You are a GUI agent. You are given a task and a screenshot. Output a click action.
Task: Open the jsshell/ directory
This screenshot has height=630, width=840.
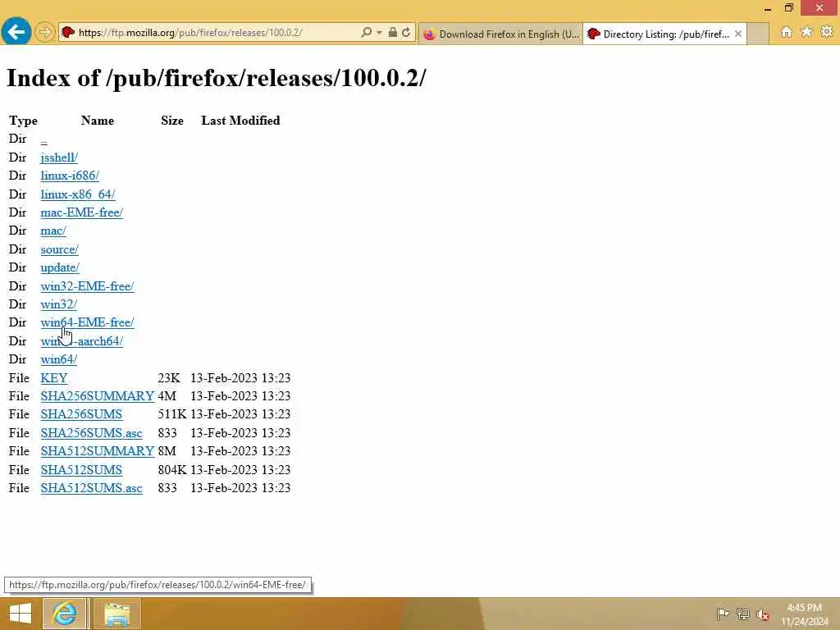(59, 157)
